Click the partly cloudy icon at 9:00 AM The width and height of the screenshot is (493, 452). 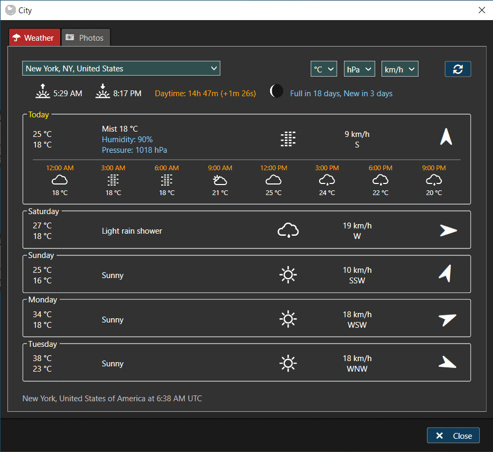(220, 180)
